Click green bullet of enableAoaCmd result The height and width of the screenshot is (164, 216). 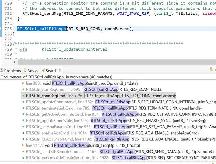pyautogui.click(x=23, y=133)
